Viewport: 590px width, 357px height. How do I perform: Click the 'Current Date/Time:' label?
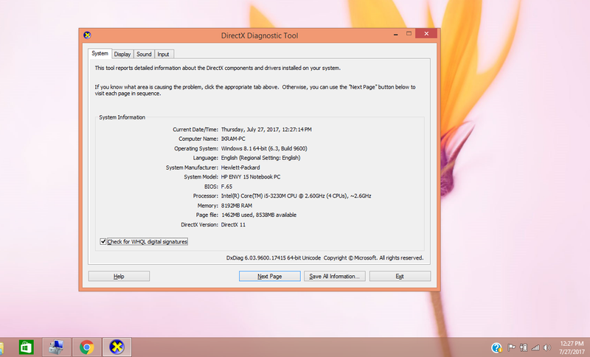coord(195,129)
